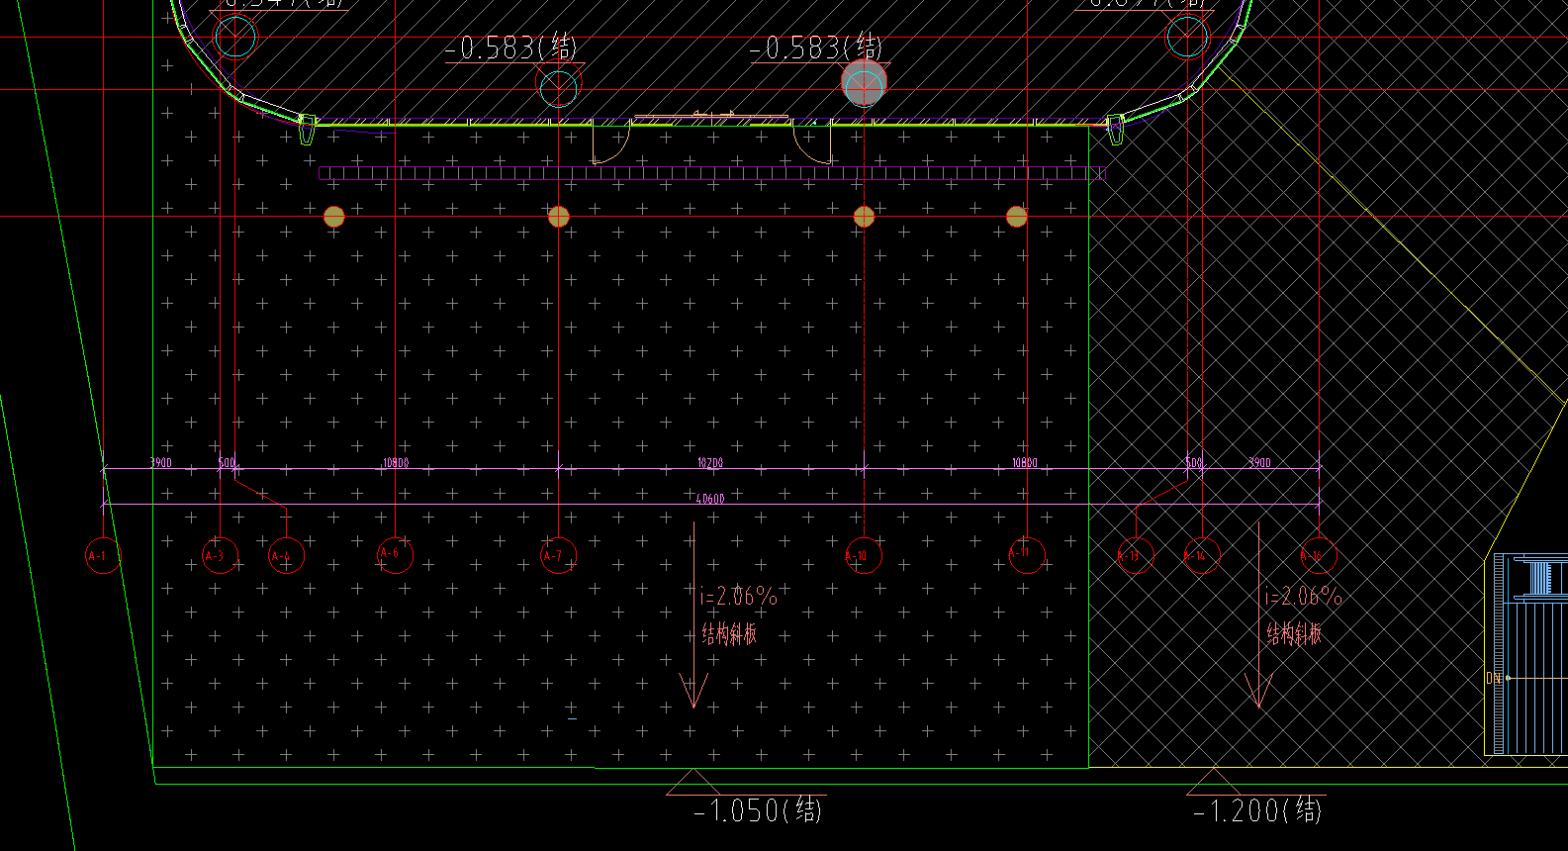Select the -1.200(结) elevation label
1568x851 pixels.
[1257, 810]
